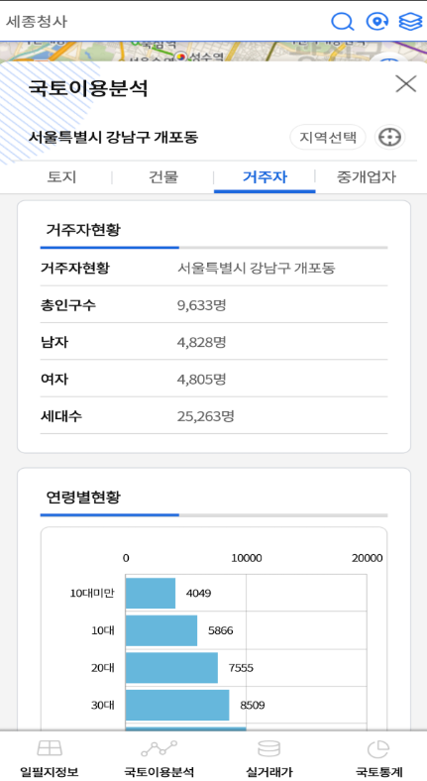This screenshot has height=781, width=427.
Task: Open 국토이용분석 in the bottom nav
Action: [159, 757]
